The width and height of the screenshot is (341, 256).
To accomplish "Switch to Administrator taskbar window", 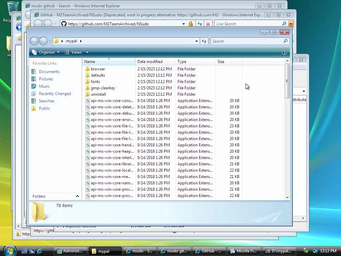I will [71, 251].
